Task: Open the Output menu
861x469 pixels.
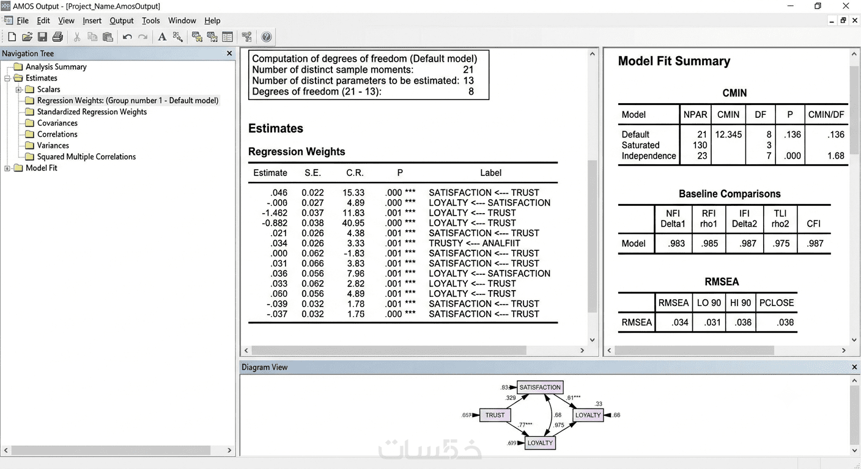Action: (x=122, y=21)
